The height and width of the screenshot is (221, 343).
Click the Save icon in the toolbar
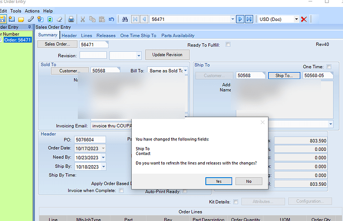(2, 19)
